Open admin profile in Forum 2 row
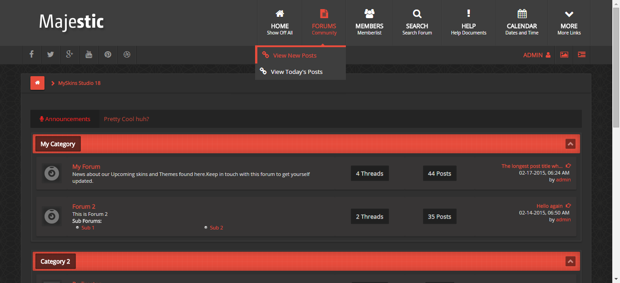This screenshot has width=620, height=283. click(563, 220)
